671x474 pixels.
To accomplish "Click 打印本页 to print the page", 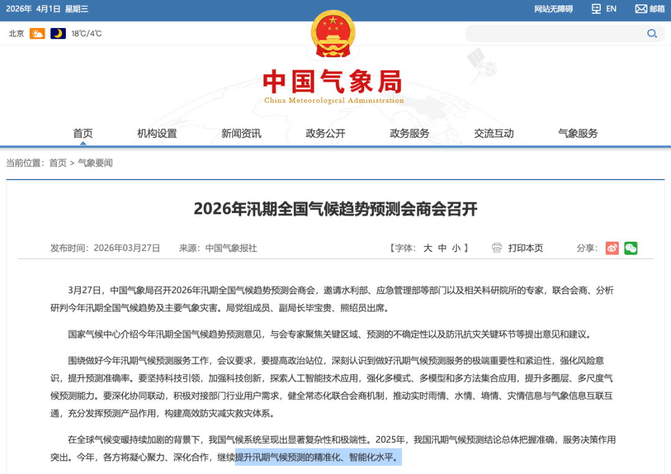I will tap(526, 248).
